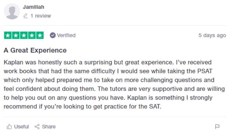Open the "A Great Experience" review title

(35, 50)
